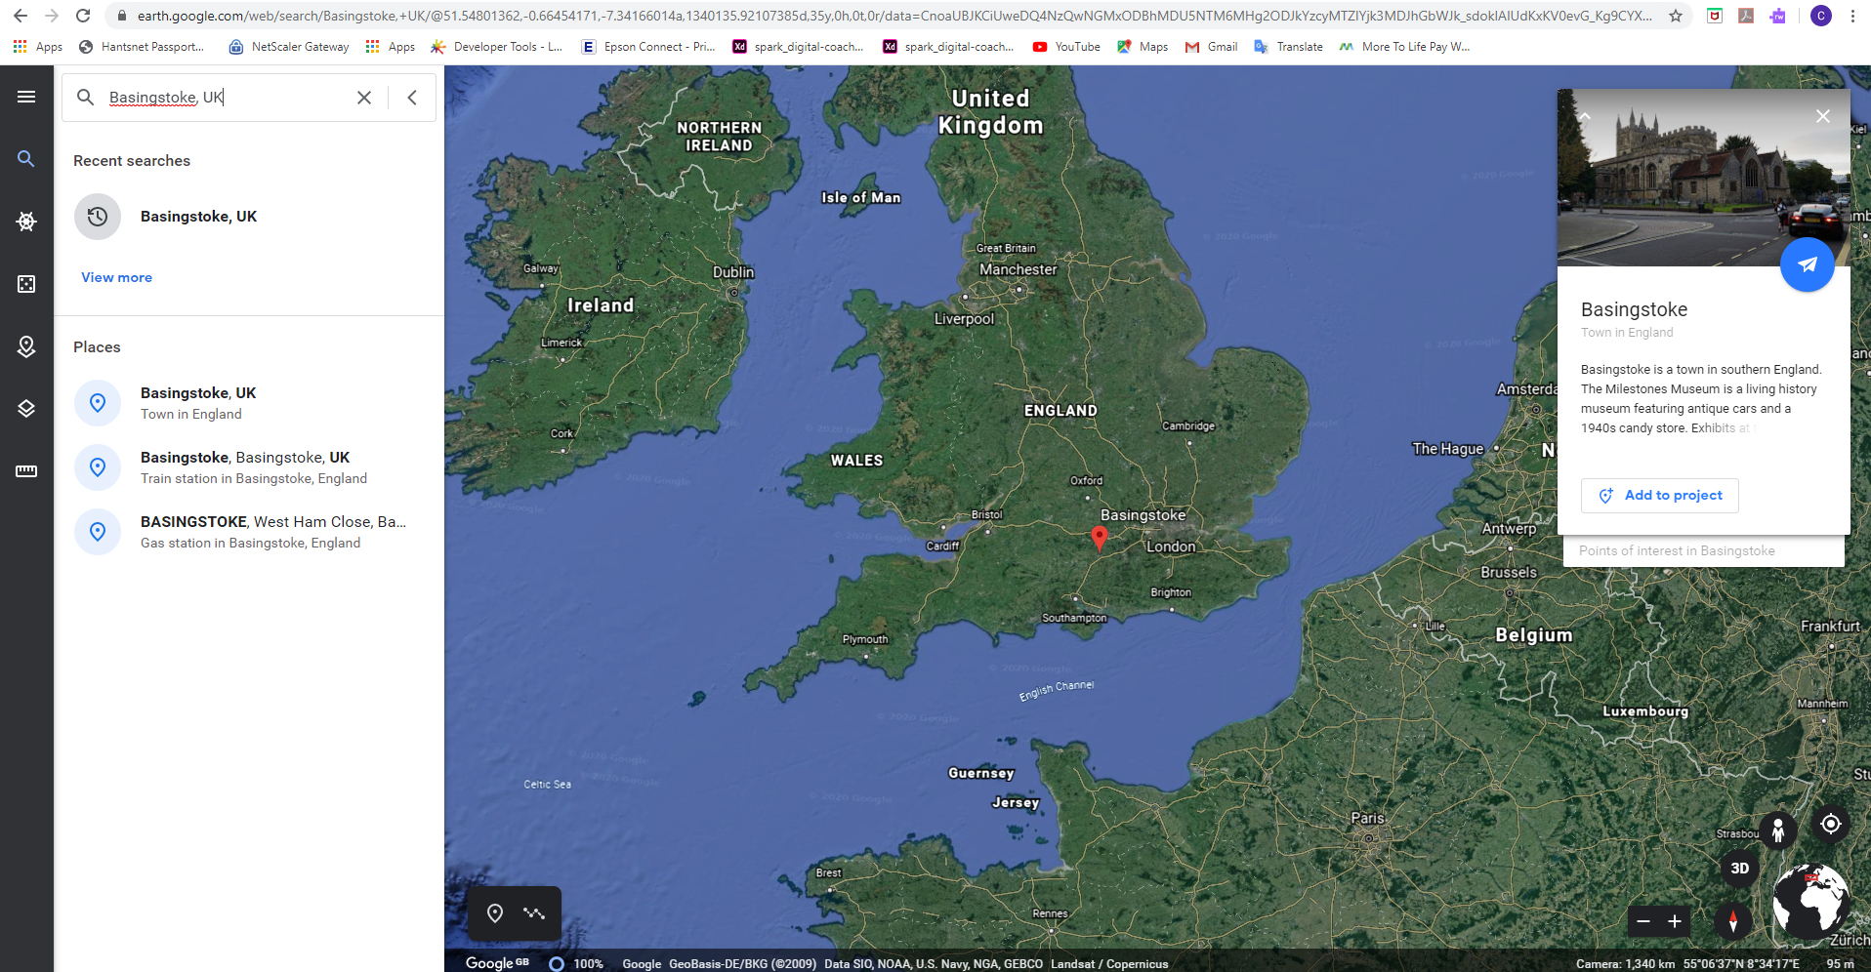Click the draw line or shape tool
This screenshot has height=972, width=1871.
[534, 913]
